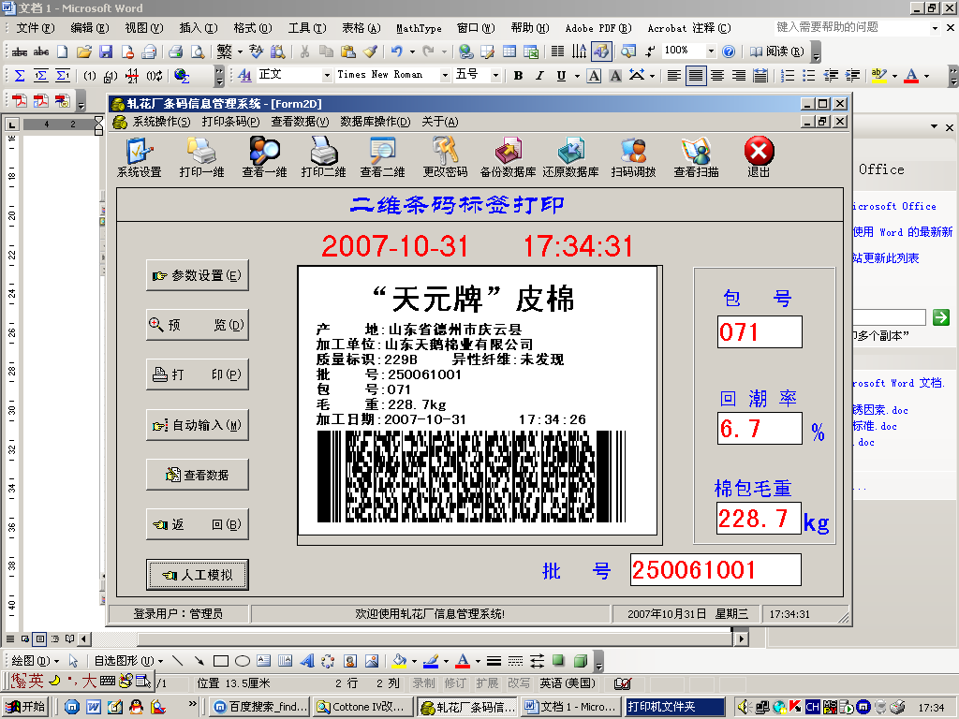Click the 包号 input field showing 071
Screen dimensions: 959x719
[x=760, y=332]
